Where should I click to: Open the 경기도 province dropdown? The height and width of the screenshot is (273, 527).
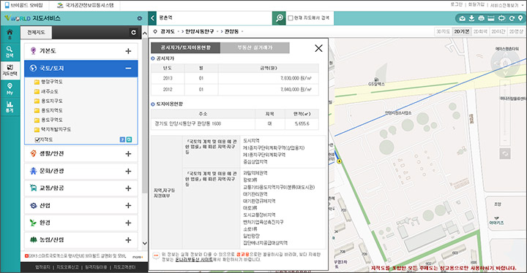coord(170,31)
